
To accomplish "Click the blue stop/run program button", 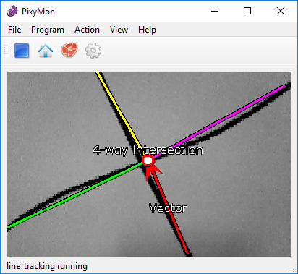I will [x=22, y=51].
